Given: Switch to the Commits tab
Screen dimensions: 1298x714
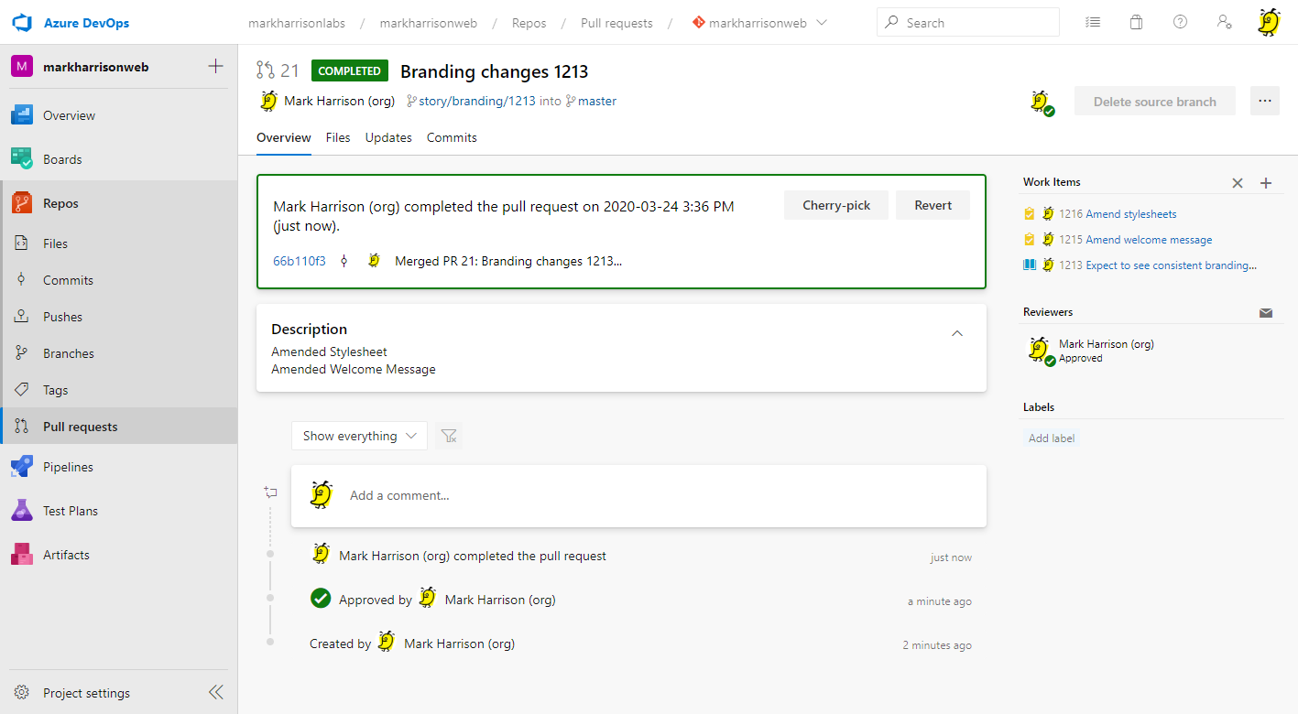Looking at the screenshot, I should tap(452, 137).
